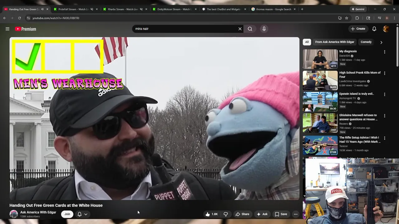Open the Chrome profile D avatar
This screenshot has width=399, height=224.
coord(387,18)
